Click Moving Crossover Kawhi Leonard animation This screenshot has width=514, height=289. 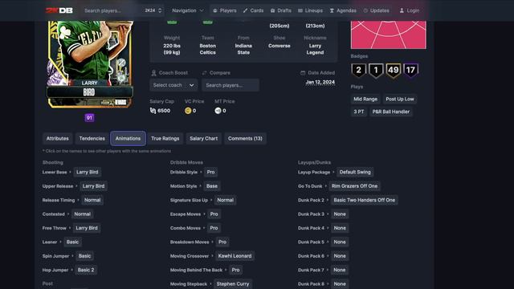tap(235, 256)
